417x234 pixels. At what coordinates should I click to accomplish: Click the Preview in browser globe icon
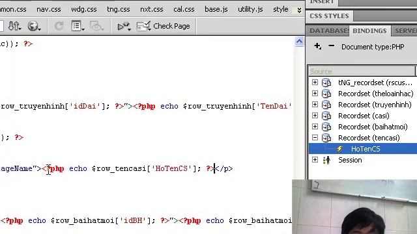click(x=34, y=26)
